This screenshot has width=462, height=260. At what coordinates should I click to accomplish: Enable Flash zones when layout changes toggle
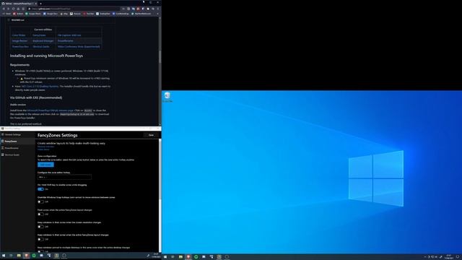coord(40,214)
